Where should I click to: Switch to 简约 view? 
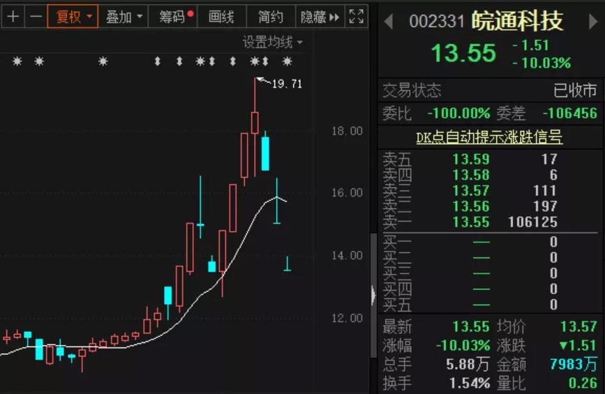pos(271,17)
